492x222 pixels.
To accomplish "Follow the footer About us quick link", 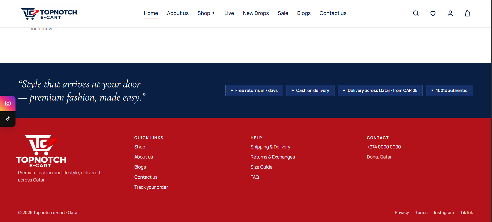I will [x=144, y=157].
